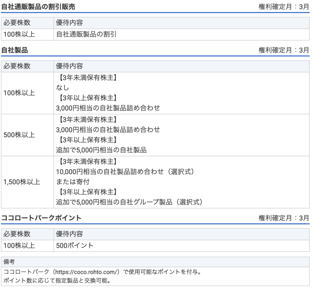Select the 500ポイント benefit cell

click(182, 246)
